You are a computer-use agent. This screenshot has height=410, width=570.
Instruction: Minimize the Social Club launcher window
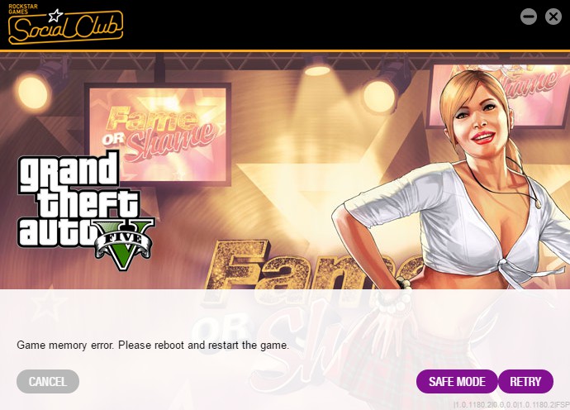tap(529, 17)
